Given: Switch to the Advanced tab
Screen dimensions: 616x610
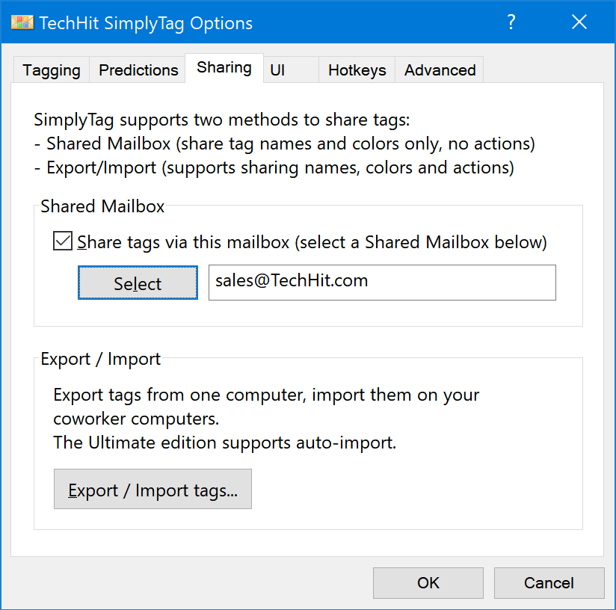Looking at the screenshot, I should pyautogui.click(x=440, y=70).
